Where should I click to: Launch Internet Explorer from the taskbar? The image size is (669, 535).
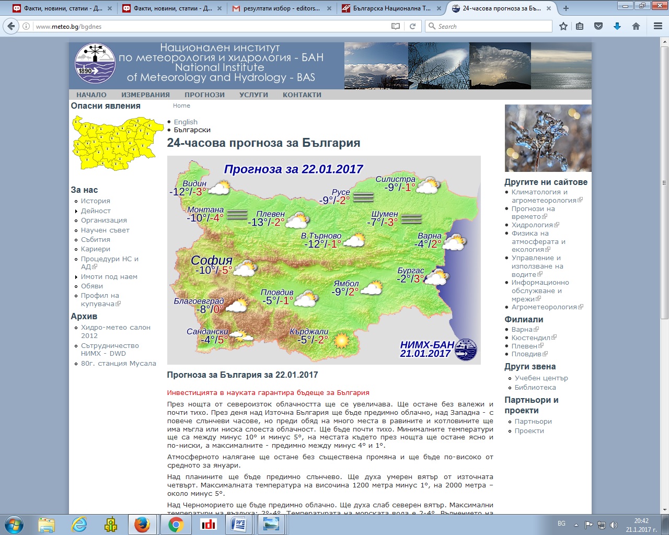pyautogui.click(x=79, y=525)
